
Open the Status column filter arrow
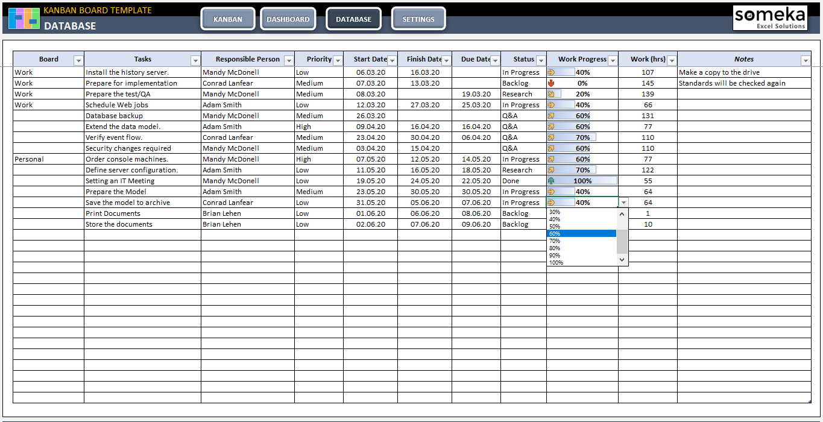pyautogui.click(x=540, y=60)
